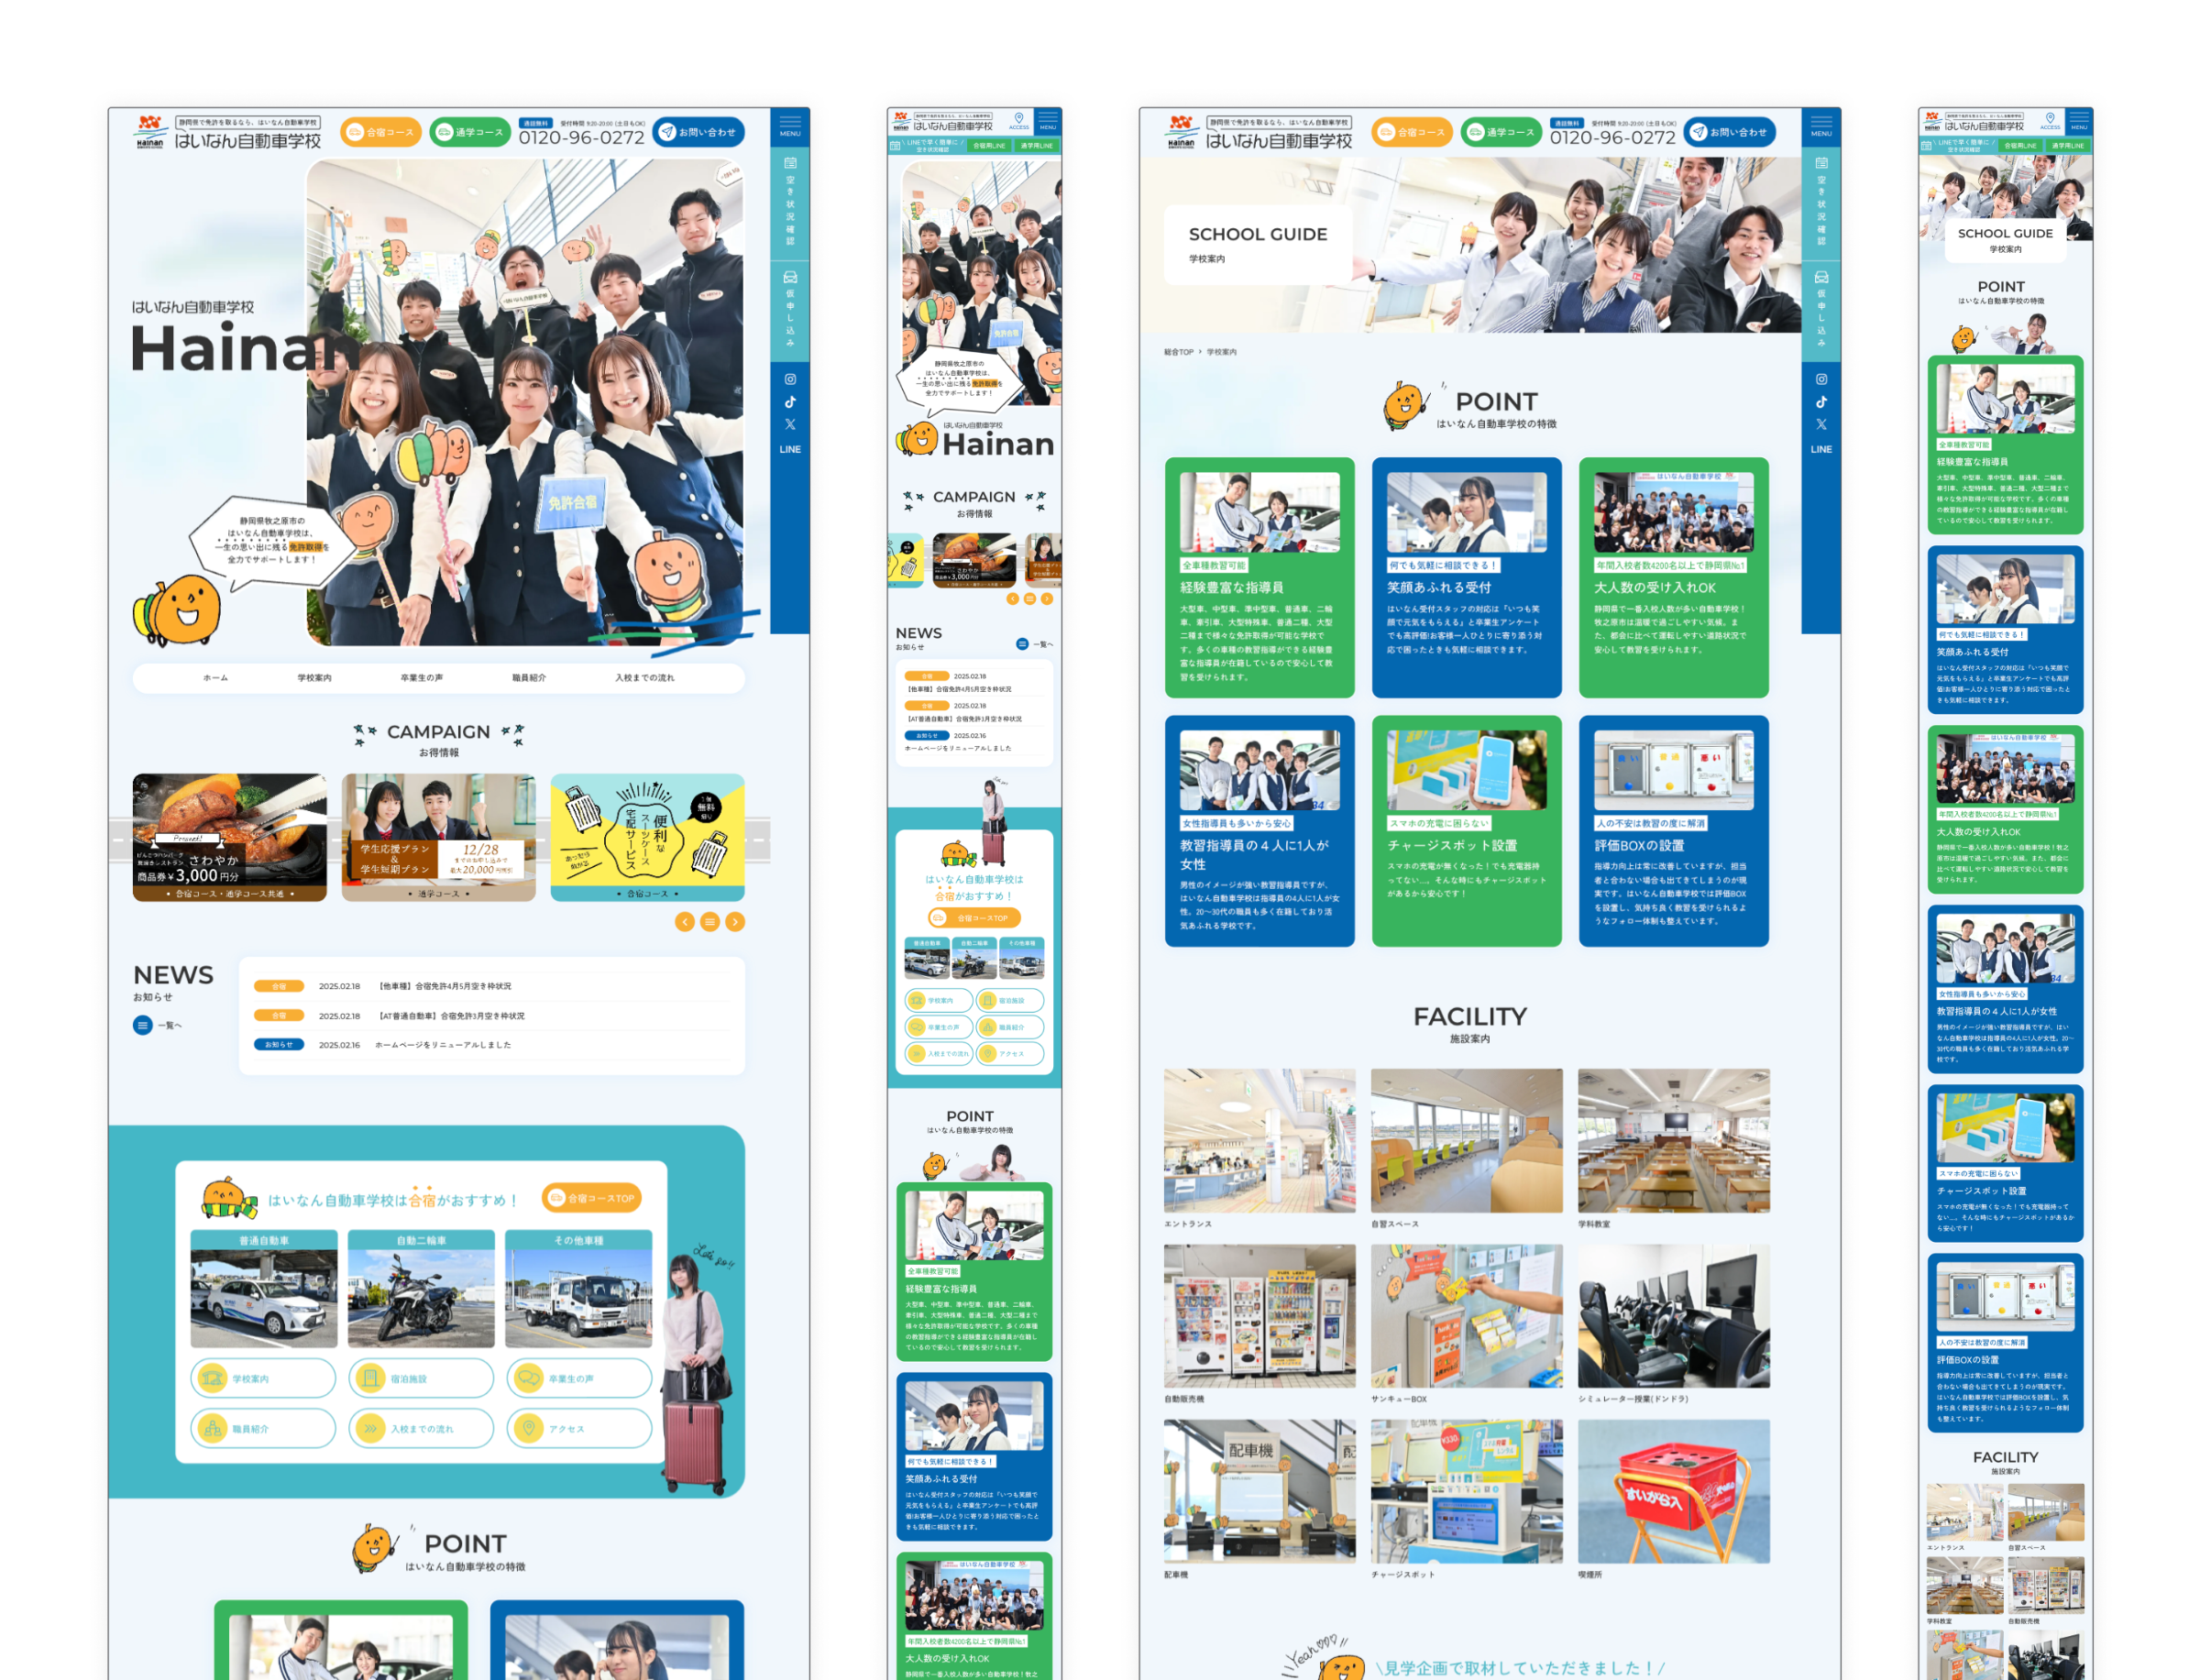Select 入校までの流れ in the white navigation bar

tap(644, 678)
